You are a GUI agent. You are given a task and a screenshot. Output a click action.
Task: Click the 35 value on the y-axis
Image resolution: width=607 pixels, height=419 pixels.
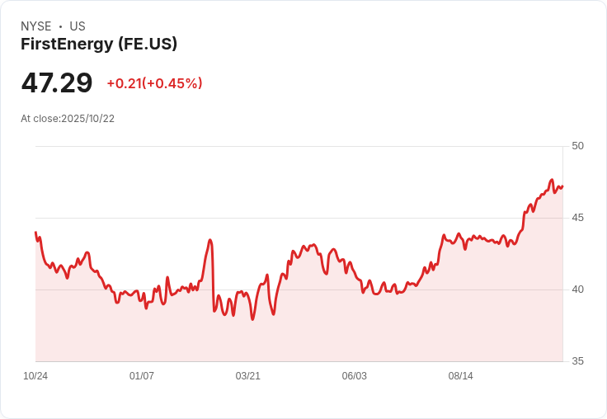point(577,361)
